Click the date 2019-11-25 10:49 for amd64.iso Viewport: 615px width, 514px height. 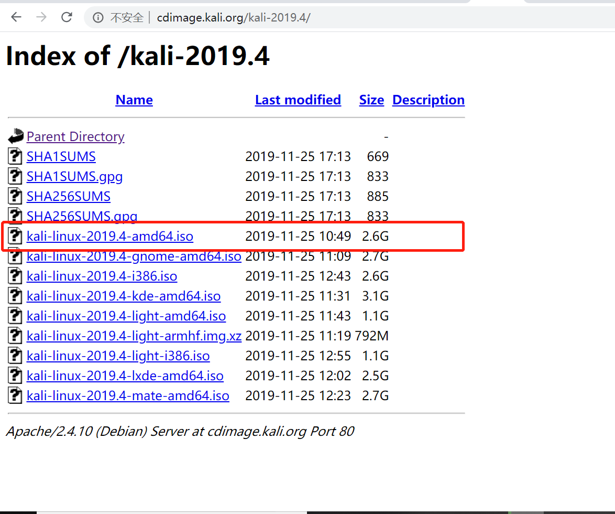tap(298, 236)
